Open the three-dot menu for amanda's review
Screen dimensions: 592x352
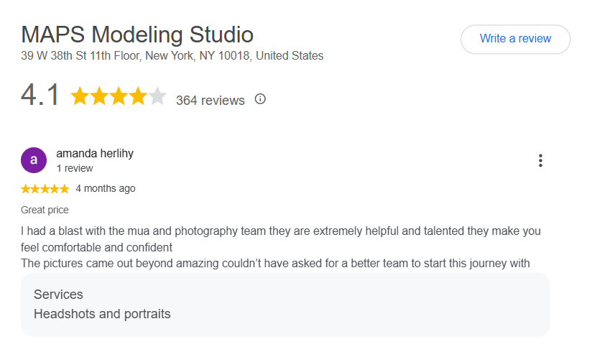(540, 160)
